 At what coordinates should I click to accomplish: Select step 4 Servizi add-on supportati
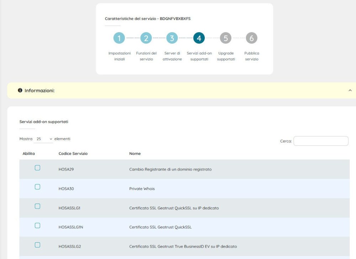[199, 38]
